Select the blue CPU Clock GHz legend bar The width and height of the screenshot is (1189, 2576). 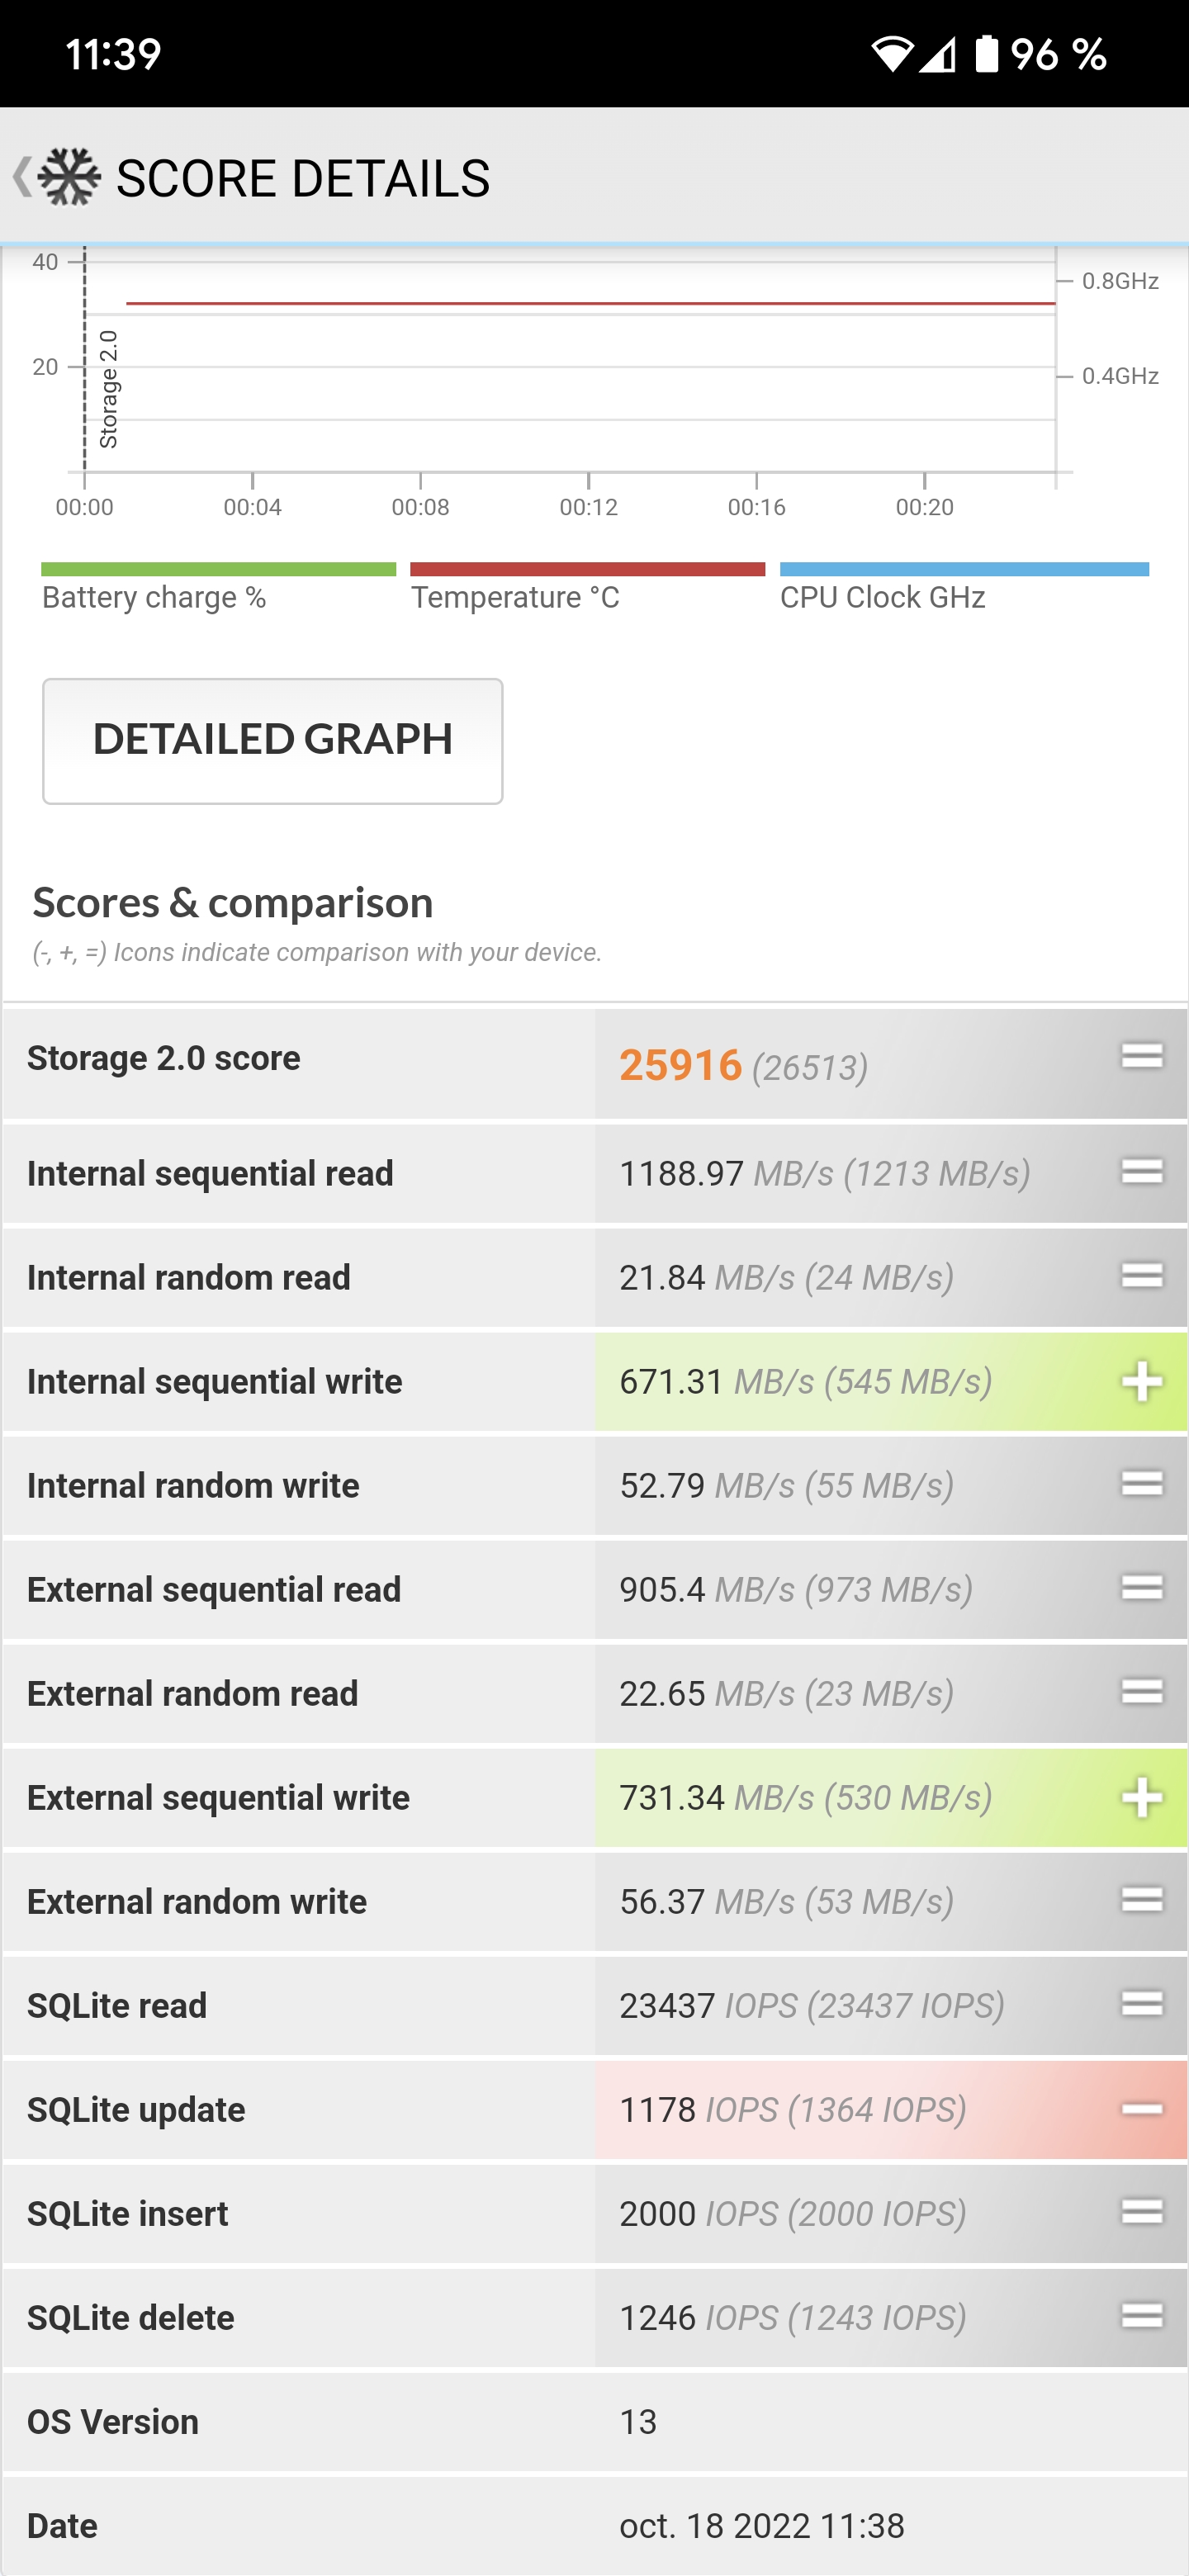(964, 570)
